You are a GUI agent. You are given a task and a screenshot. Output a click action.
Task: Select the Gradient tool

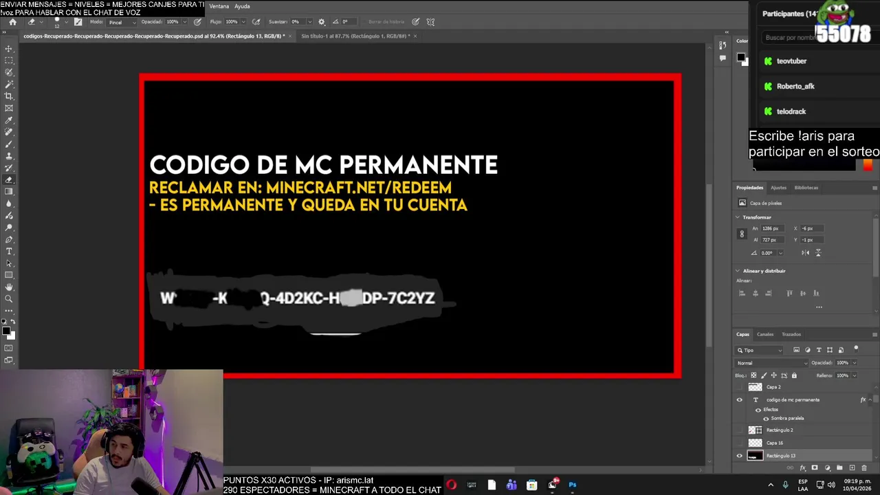click(x=9, y=192)
